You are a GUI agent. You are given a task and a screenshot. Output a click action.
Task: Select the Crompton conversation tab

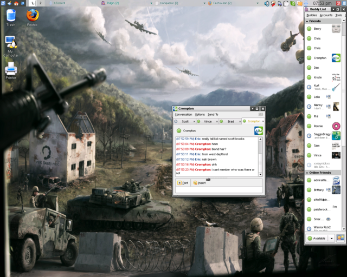click(254, 121)
